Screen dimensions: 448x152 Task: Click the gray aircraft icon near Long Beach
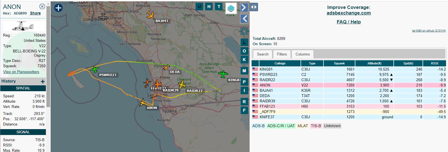tap(103, 17)
